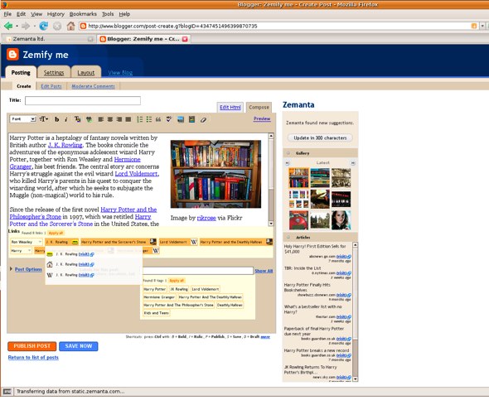Click the Articles list scrollbar down arrow
The width and height of the screenshot is (489, 405).
tap(355, 378)
